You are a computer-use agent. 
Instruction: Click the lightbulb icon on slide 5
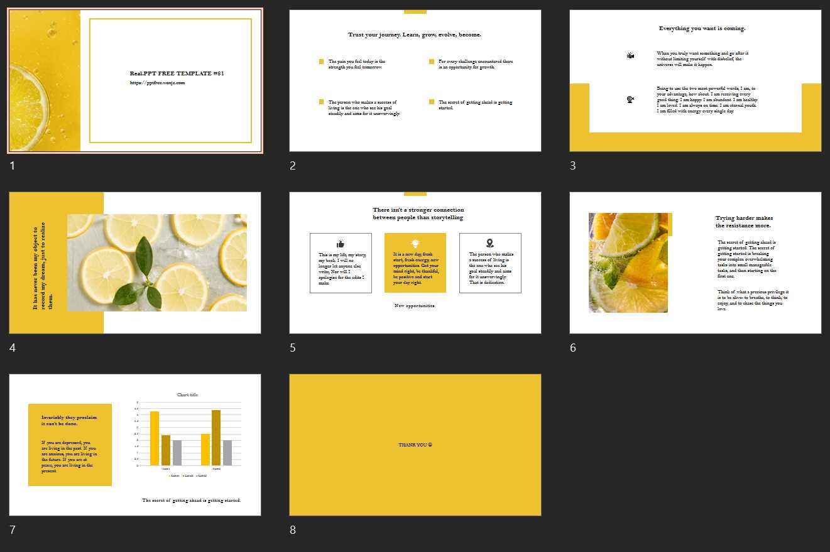click(x=415, y=244)
